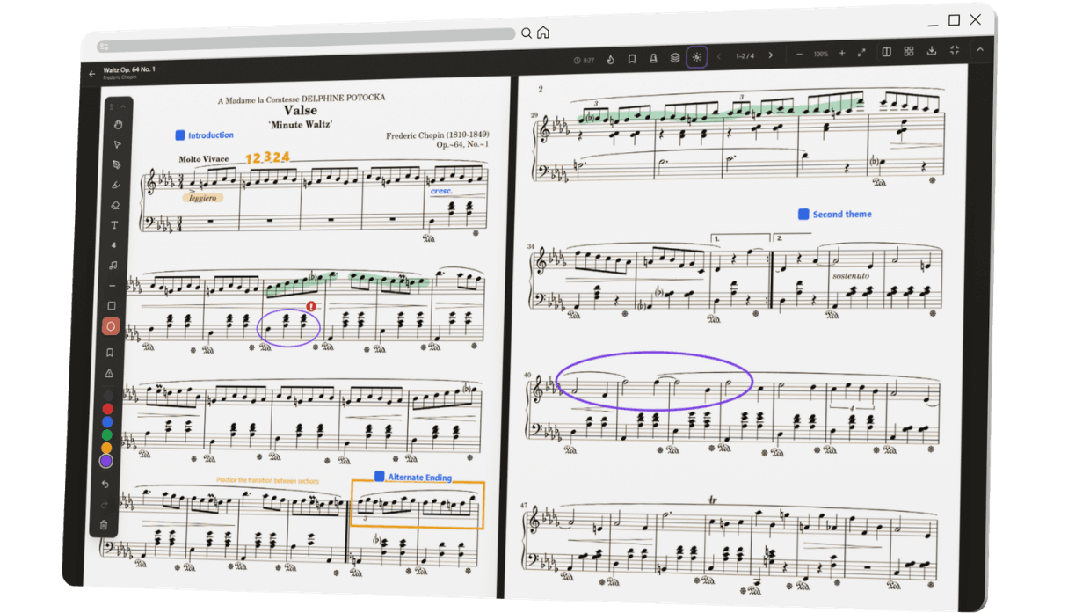Grab the annotation toolbar drag handle
Screen dimensions: 1090x613
tap(112, 106)
